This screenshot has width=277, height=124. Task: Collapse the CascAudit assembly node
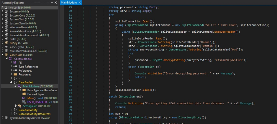pos(3,55)
